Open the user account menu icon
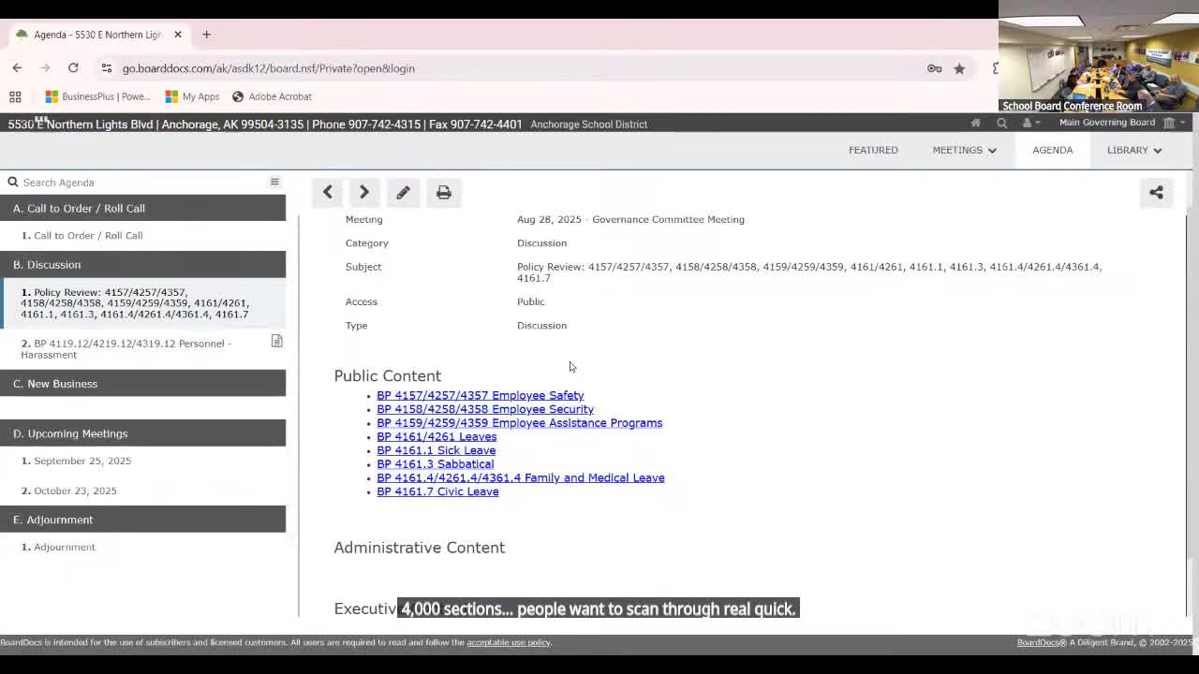This screenshot has height=674, width=1199. click(1029, 123)
